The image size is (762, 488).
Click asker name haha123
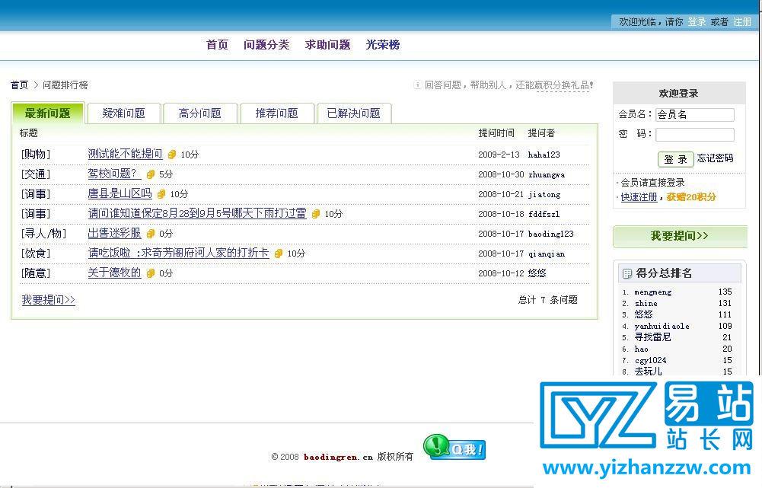(x=544, y=155)
